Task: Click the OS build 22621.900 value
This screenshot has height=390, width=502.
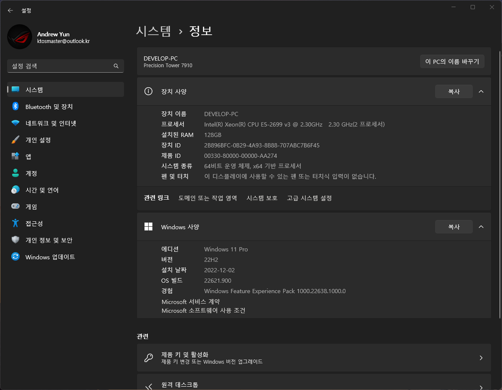Action: point(218,281)
